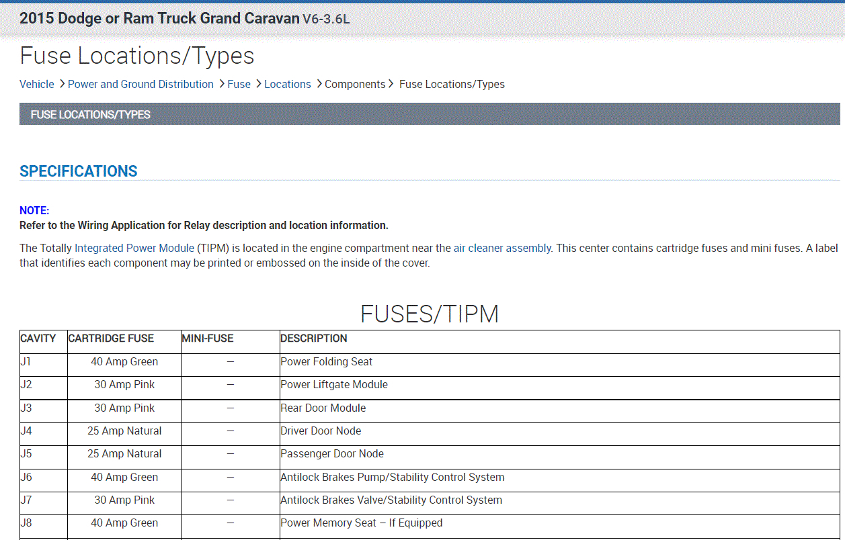Click 40 Amp Green in row J8
Image resolution: width=845 pixels, height=540 pixels.
click(x=124, y=523)
